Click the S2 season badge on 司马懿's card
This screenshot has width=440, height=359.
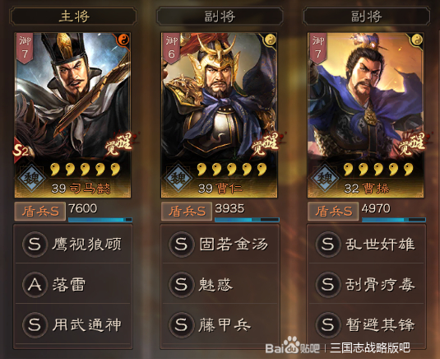click(21, 151)
